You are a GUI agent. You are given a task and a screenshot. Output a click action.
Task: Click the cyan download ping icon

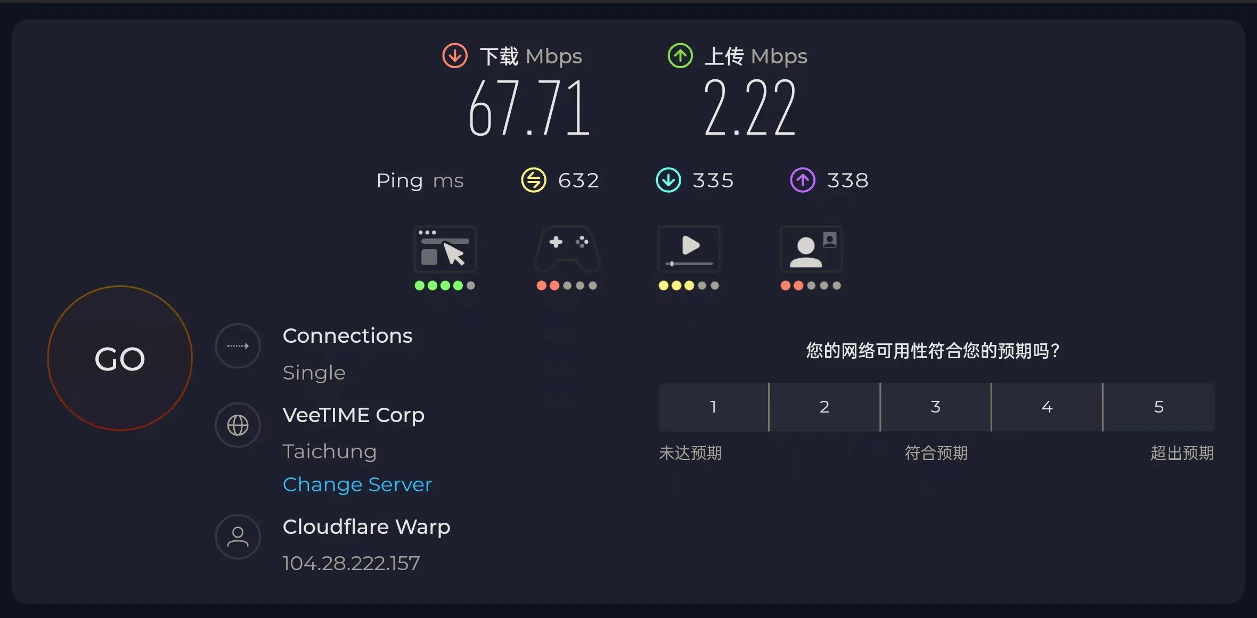pos(668,180)
